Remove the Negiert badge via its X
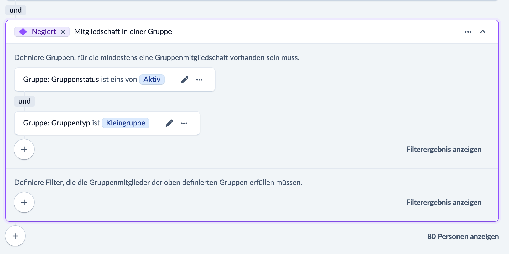Viewport: 509px width, 254px height. pyautogui.click(x=63, y=32)
